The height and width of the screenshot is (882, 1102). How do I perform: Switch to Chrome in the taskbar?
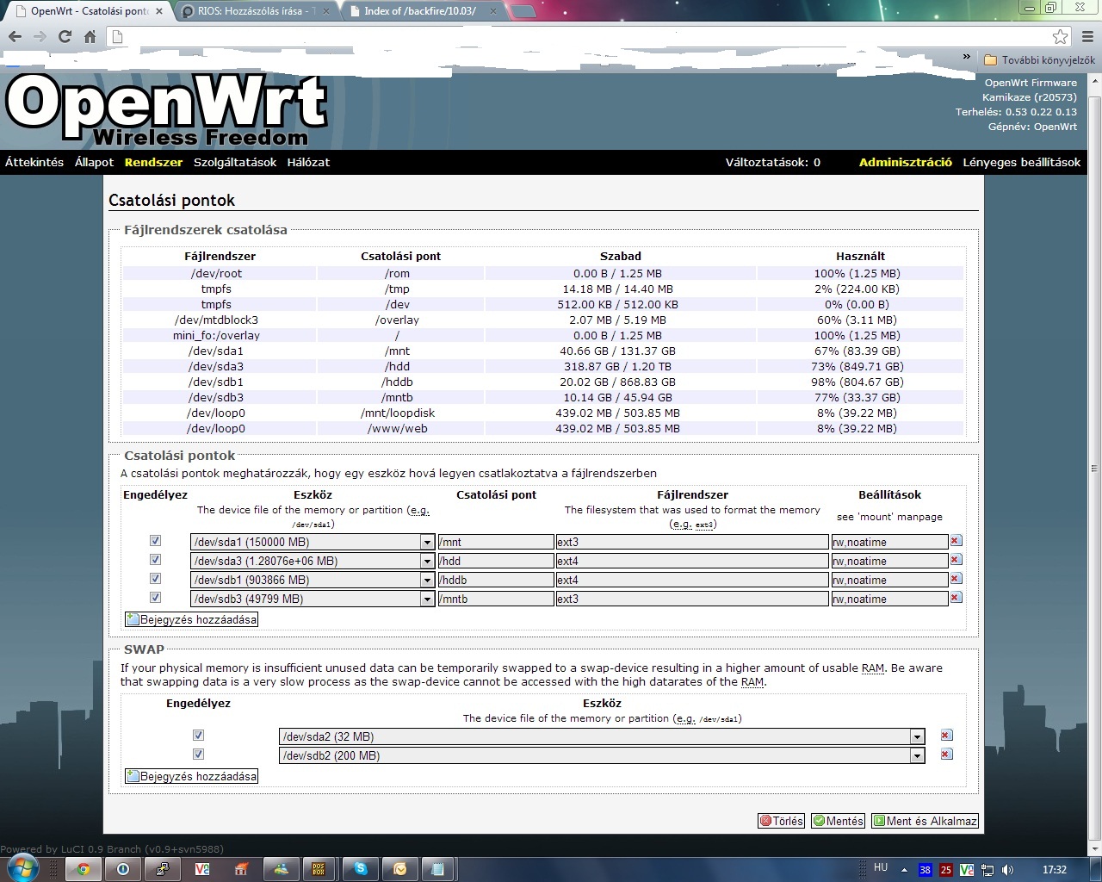click(84, 869)
